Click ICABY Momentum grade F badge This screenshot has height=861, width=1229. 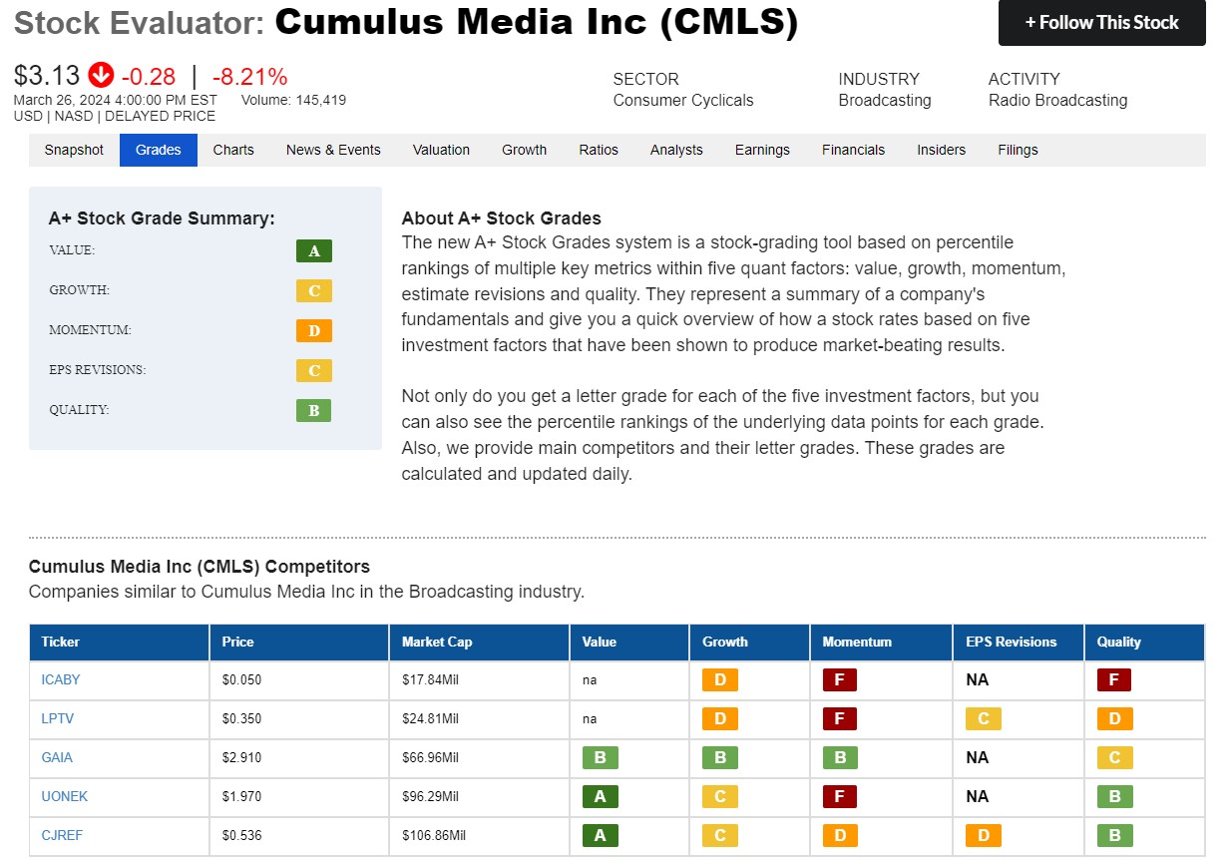(840, 680)
